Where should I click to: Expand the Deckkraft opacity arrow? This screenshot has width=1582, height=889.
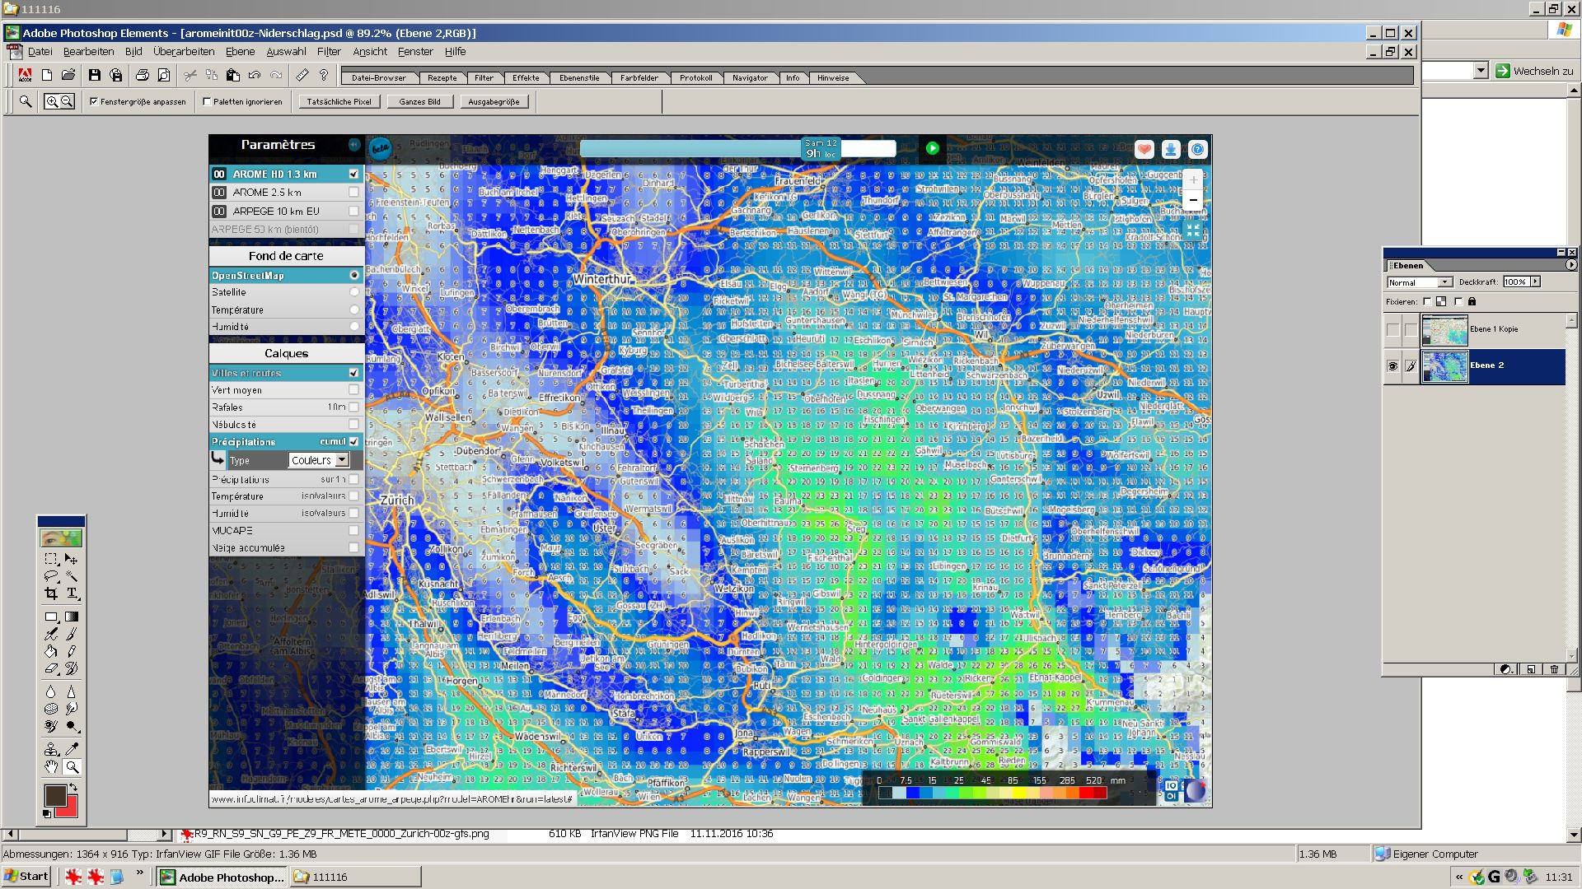pyautogui.click(x=1536, y=282)
